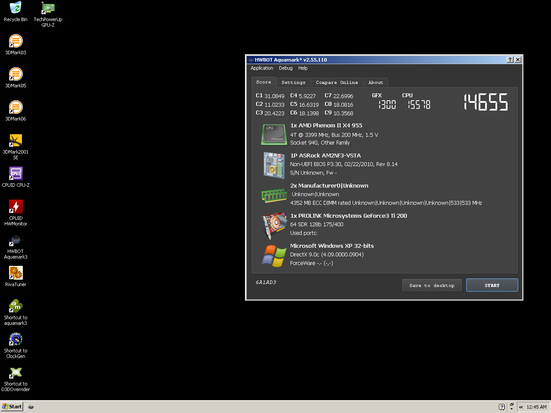Image resolution: width=551 pixels, height=413 pixels.
Task: Click the C1 value 31.0849
Action: (274, 96)
